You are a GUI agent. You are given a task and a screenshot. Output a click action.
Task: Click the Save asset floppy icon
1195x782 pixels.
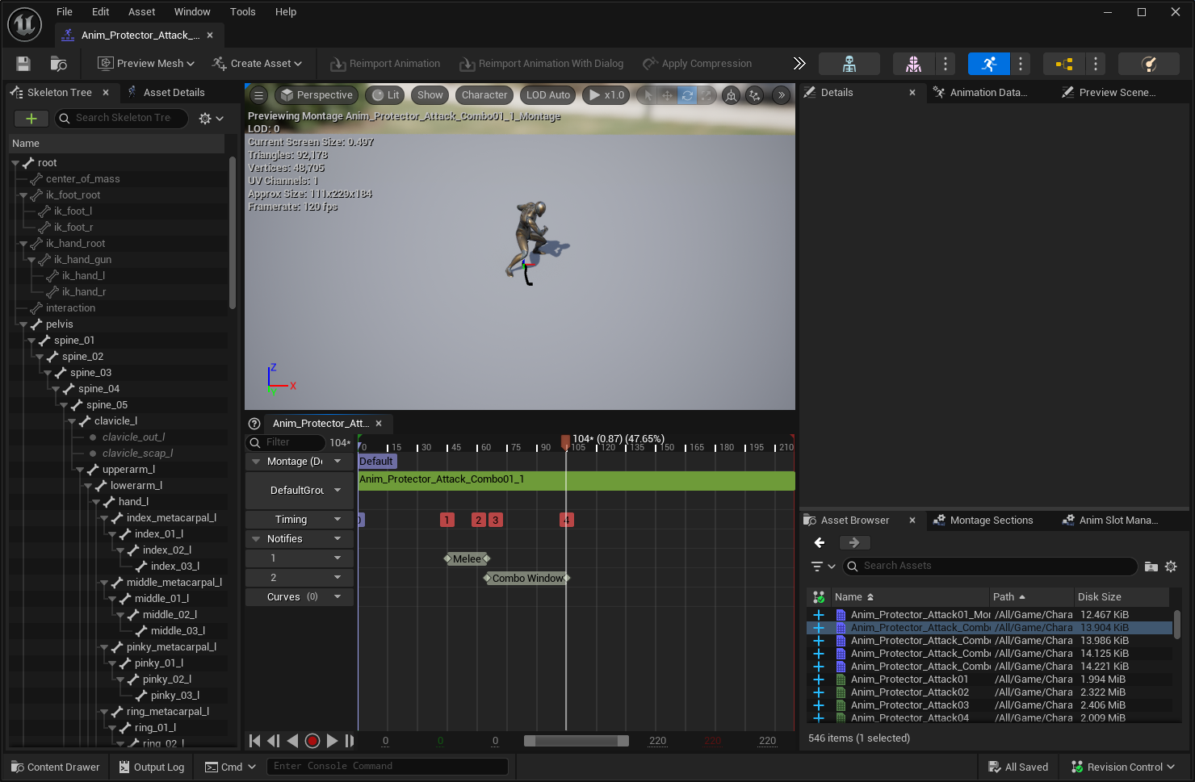click(x=23, y=64)
